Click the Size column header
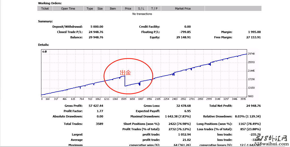The image size is (290, 147). (x=100, y=9)
